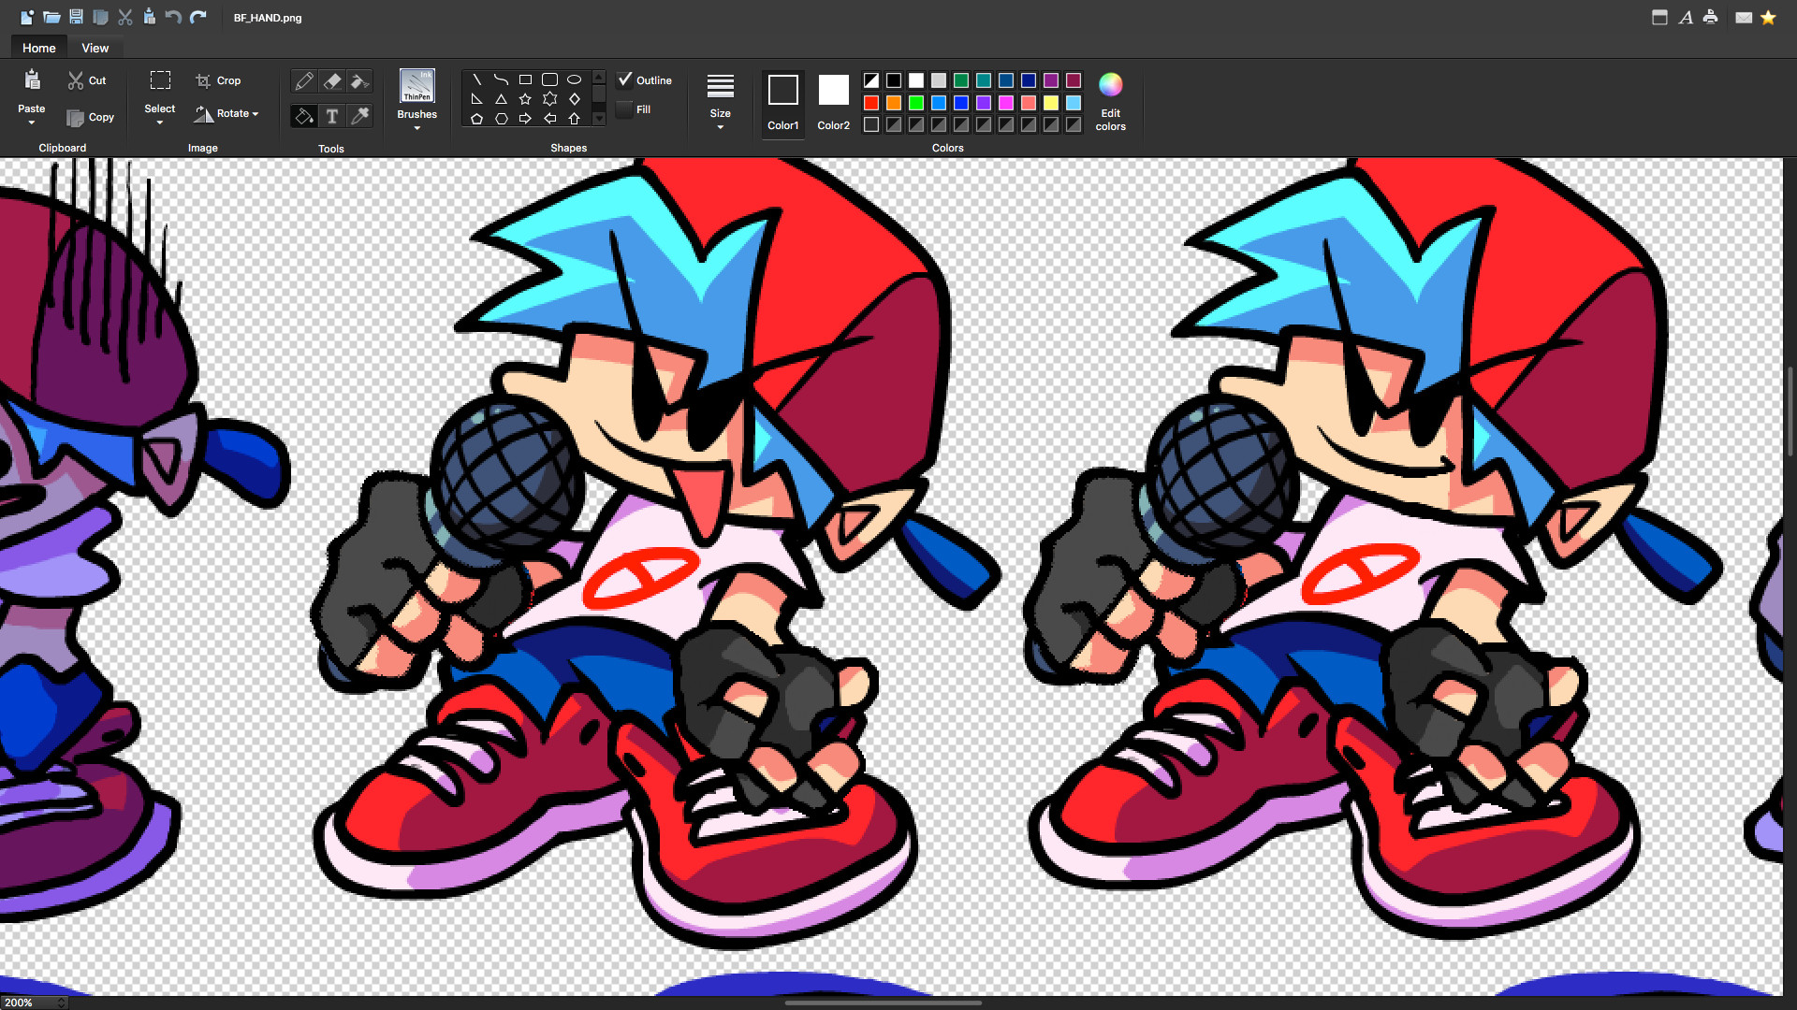Open the Size line thickness dropdown
The height and width of the screenshot is (1010, 1797).
tap(720, 99)
